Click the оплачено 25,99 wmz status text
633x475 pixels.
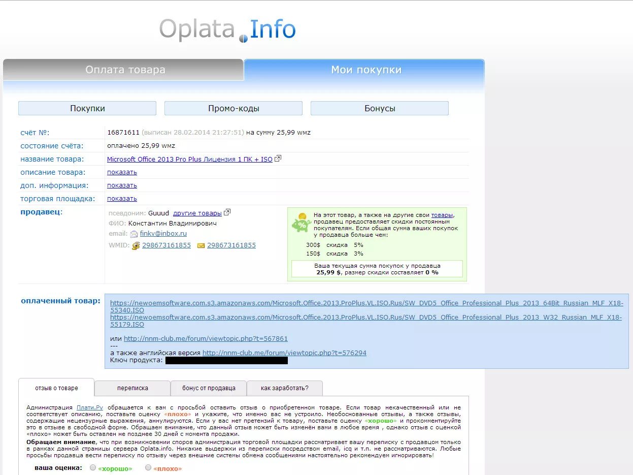tap(141, 146)
